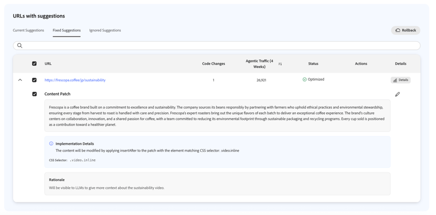436x215 pixels.
Task: Uncheck the frescopa sustainability URL row checkbox
Action: (34, 80)
